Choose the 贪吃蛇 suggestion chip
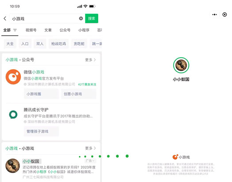 79,44
